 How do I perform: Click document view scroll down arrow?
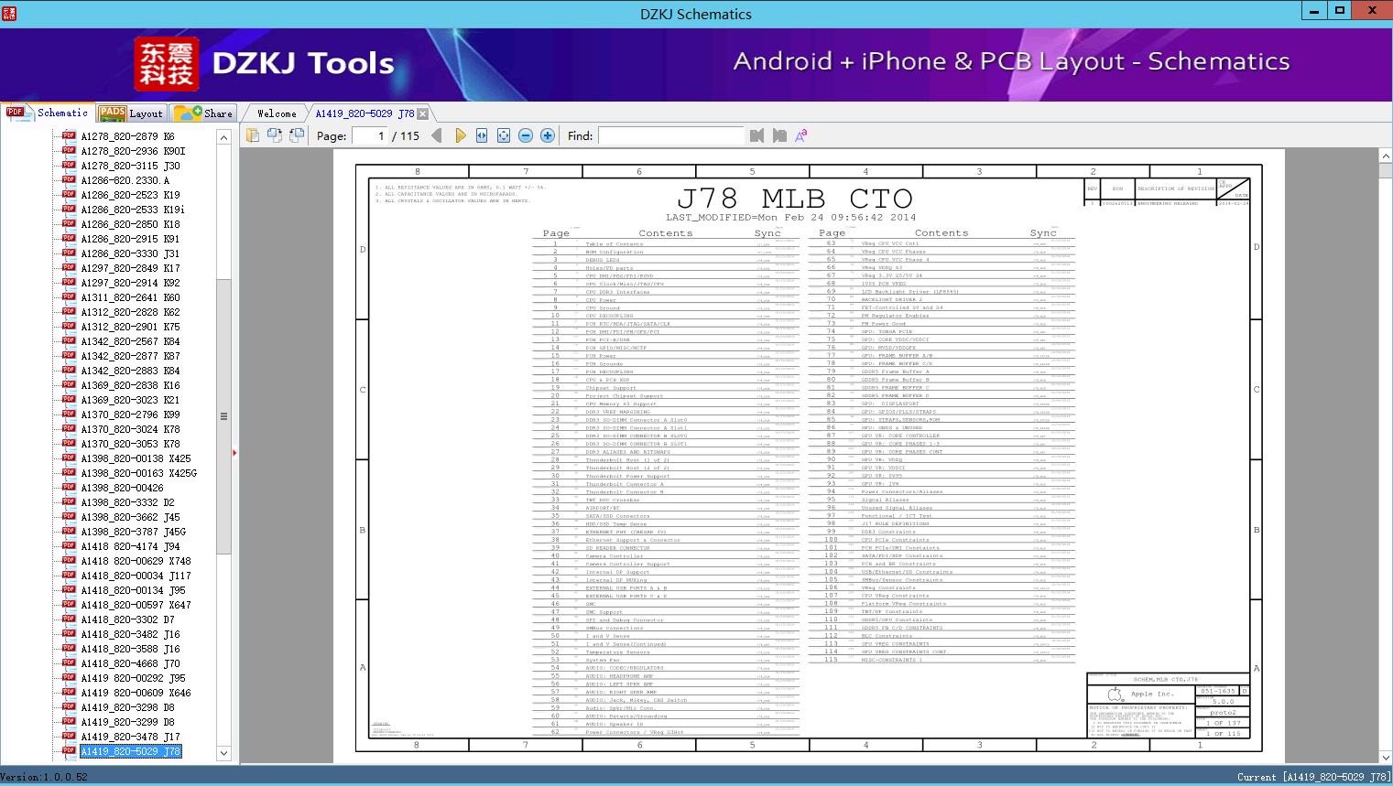point(1385,758)
